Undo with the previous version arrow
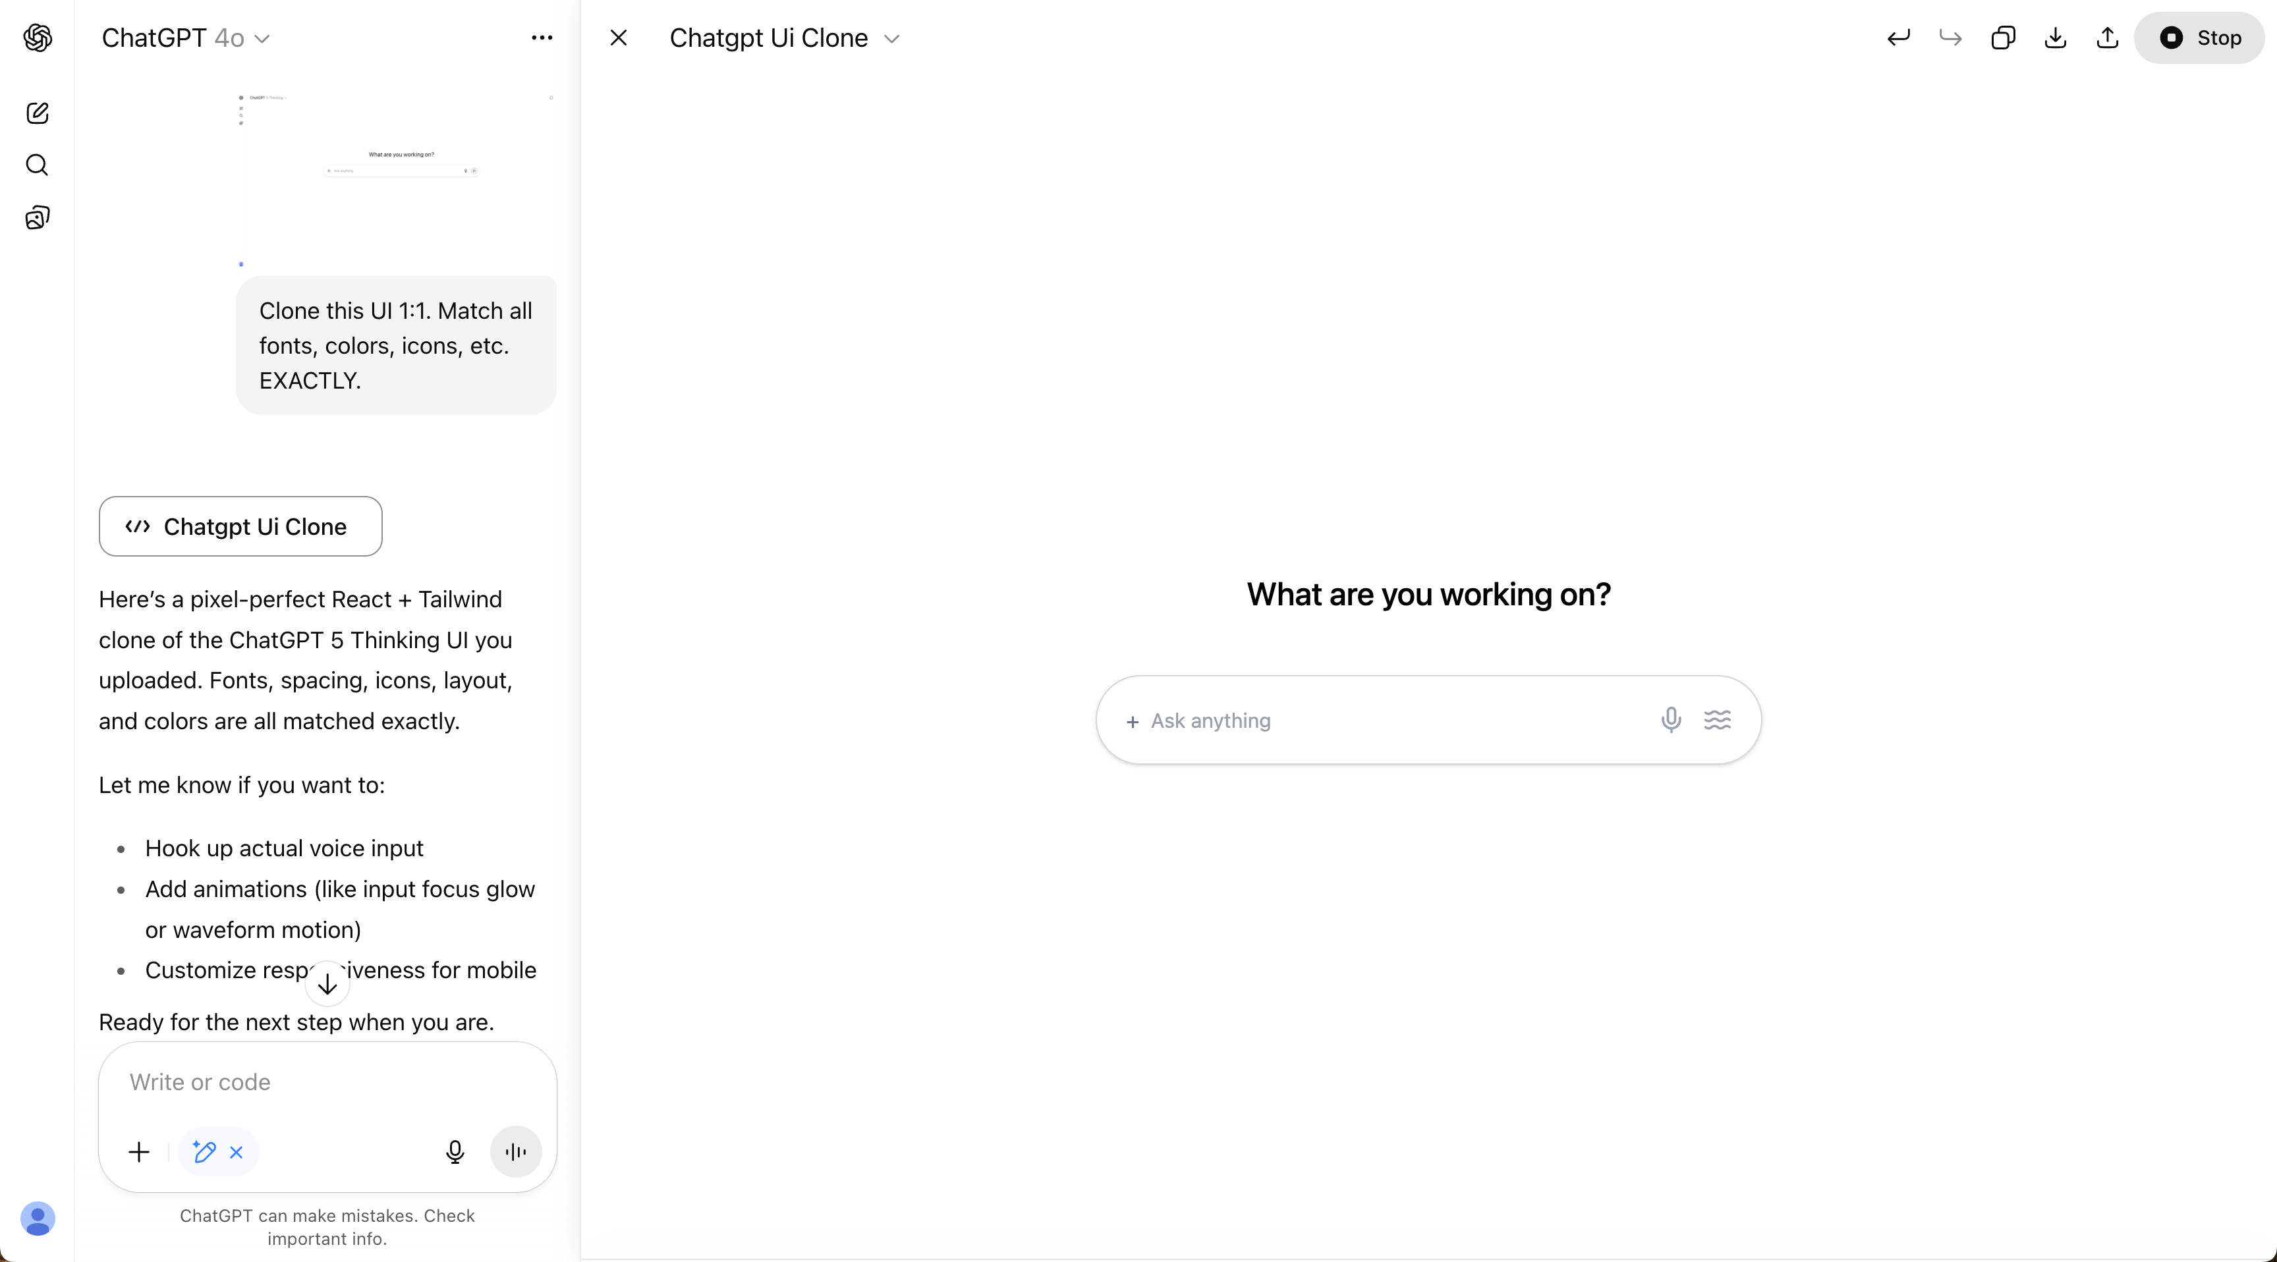The height and width of the screenshot is (1262, 2277). [x=1899, y=38]
